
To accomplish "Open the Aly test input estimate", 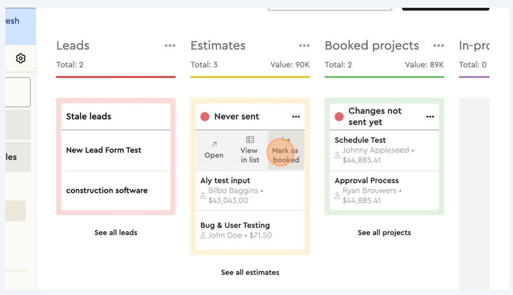I will [225, 180].
